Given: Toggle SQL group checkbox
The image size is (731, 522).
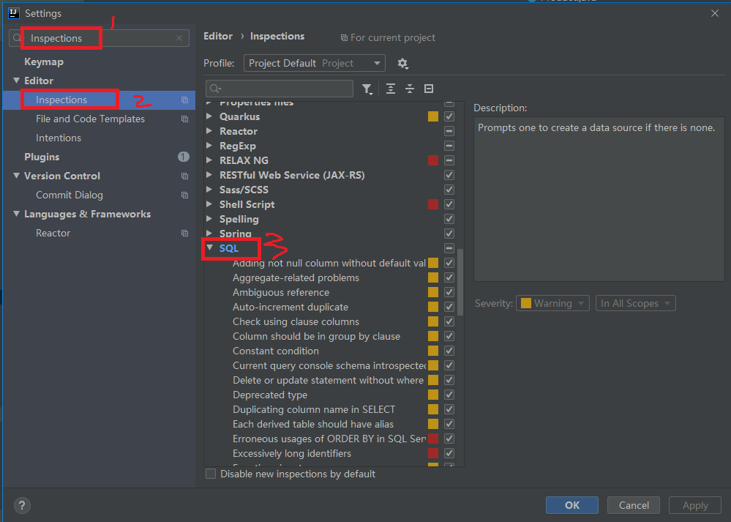Looking at the screenshot, I should point(449,248).
